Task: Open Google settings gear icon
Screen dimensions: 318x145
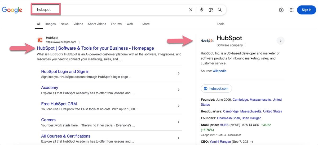Action: [281, 10]
